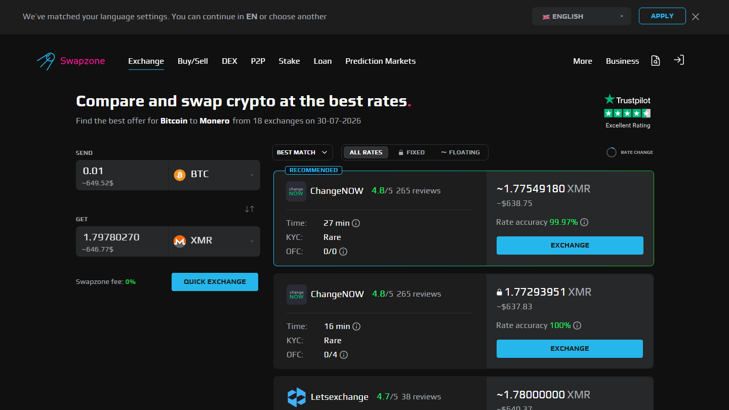Click the QUICK EXCHANGE button
Viewport: 729px width, 410px height.
(215, 282)
